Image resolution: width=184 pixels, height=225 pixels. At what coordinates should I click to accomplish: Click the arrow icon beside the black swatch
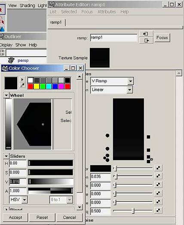click(x=22, y=79)
